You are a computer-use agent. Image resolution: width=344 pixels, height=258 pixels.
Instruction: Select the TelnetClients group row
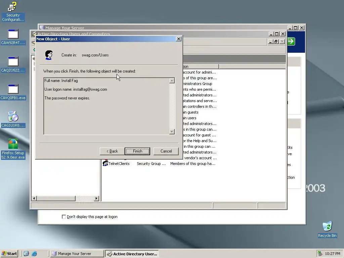coord(159,164)
